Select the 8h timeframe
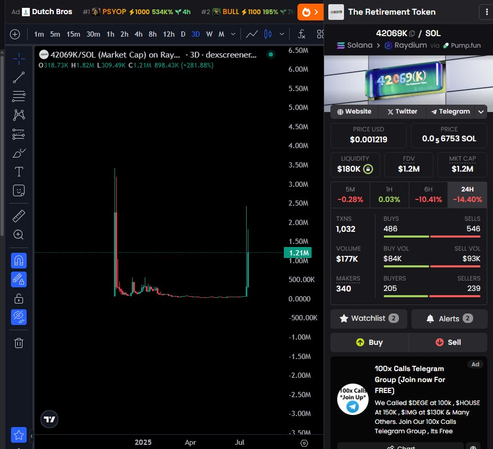Image resolution: width=493 pixels, height=449 pixels. point(153,34)
